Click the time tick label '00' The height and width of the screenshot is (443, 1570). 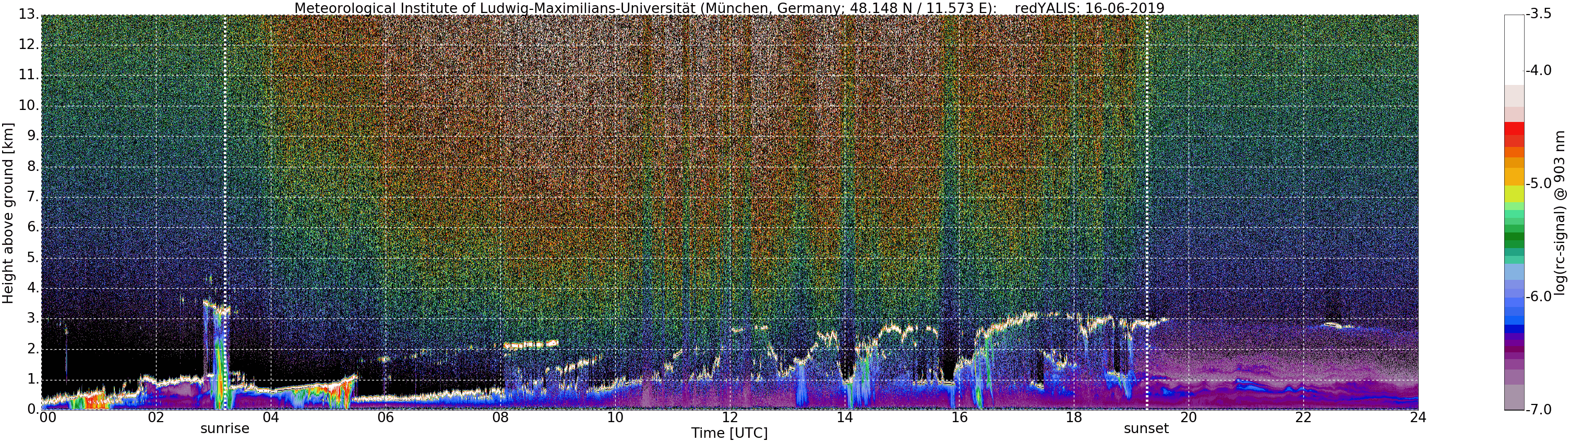[47, 417]
